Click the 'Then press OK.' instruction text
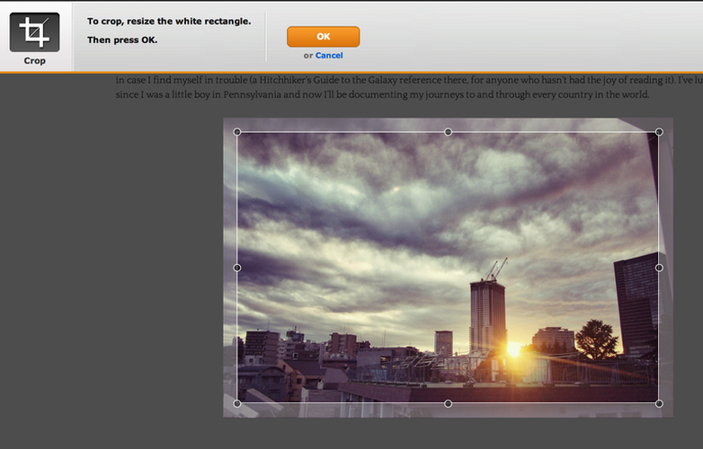703x449 pixels. pos(122,40)
